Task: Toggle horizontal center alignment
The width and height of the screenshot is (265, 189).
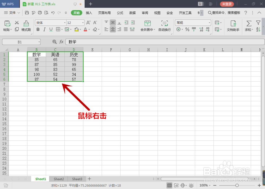Action: point(113,29)
